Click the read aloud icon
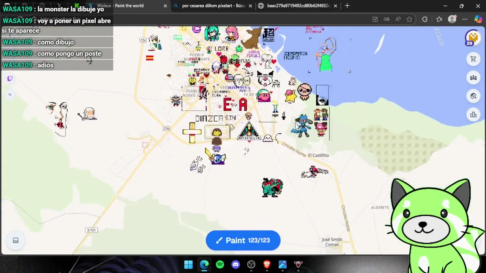Image resolution: width=486 pixels, height=273 pixels. [x=398, y=19]
